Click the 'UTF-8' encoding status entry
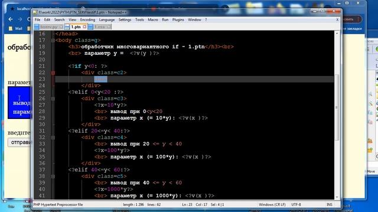This screenshot has width=378, height=212. 296,205
